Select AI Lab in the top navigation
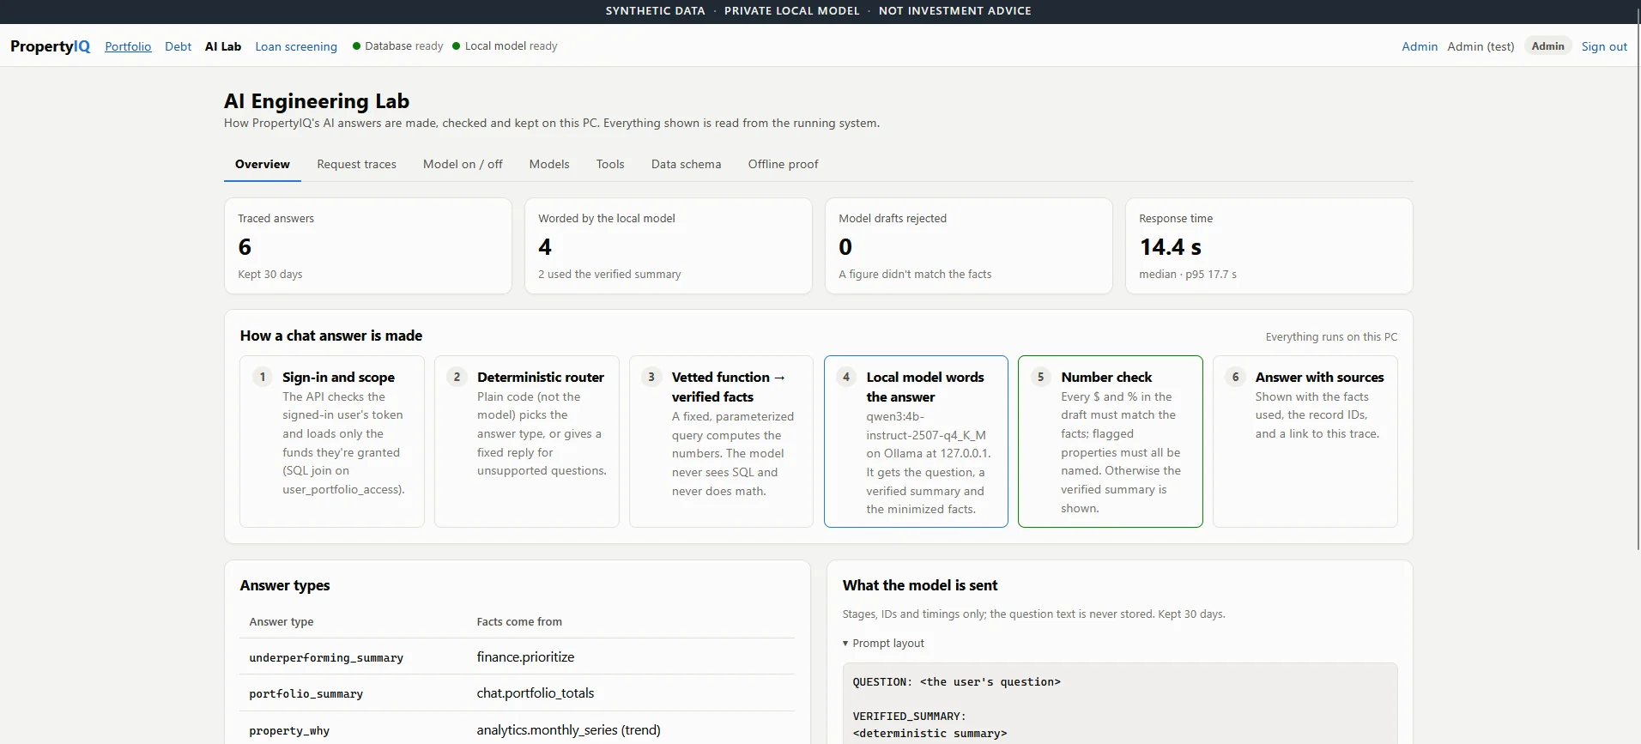The height and width of the screenshot is (744, 1641). pyautogui.click(x=223, y=46)
